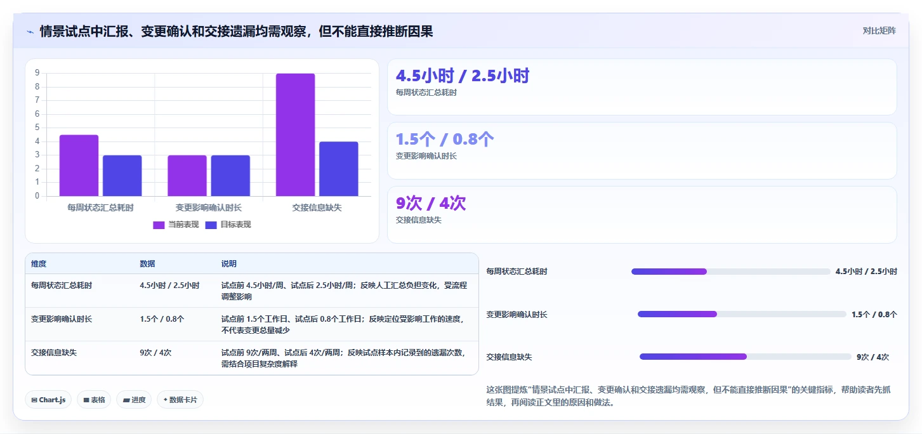Click the 交接信息缺失 progress bar
The image size is (922, 434).
click(746, 357)
